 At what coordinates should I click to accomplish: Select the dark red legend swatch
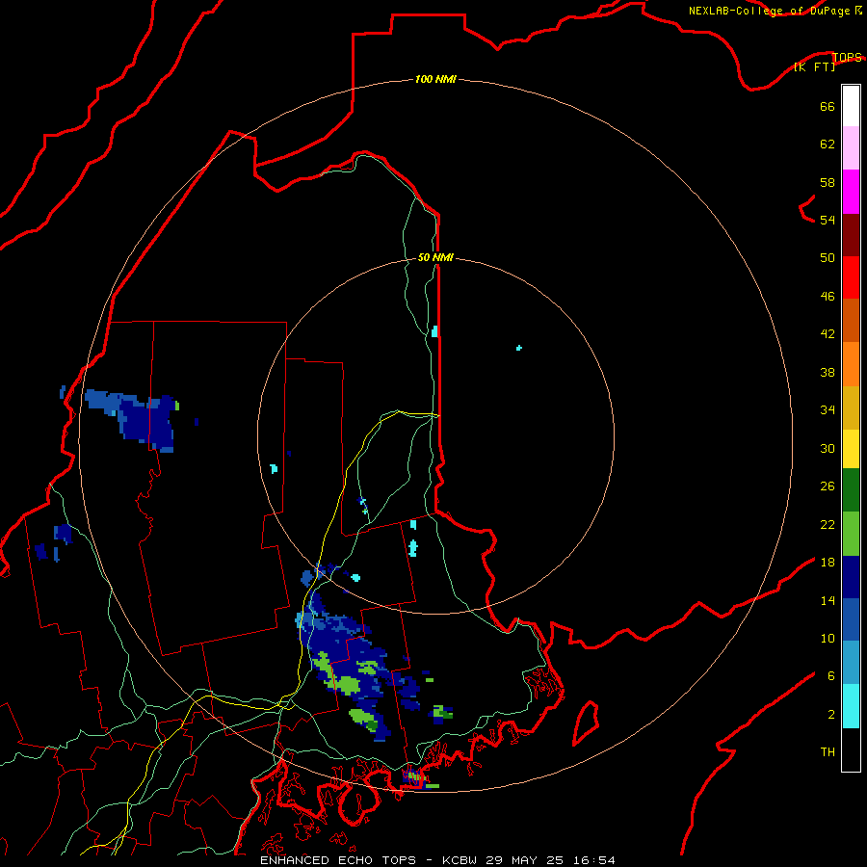click(x=851, y=234)
